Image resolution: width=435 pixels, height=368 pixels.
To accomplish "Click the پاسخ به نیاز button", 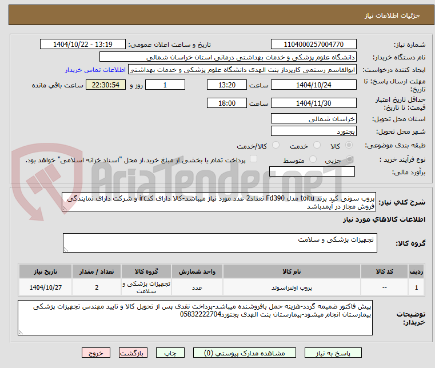I will [333, 353].
